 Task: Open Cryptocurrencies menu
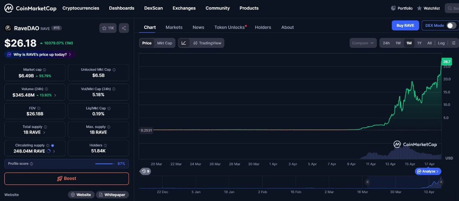pos(81,8)
